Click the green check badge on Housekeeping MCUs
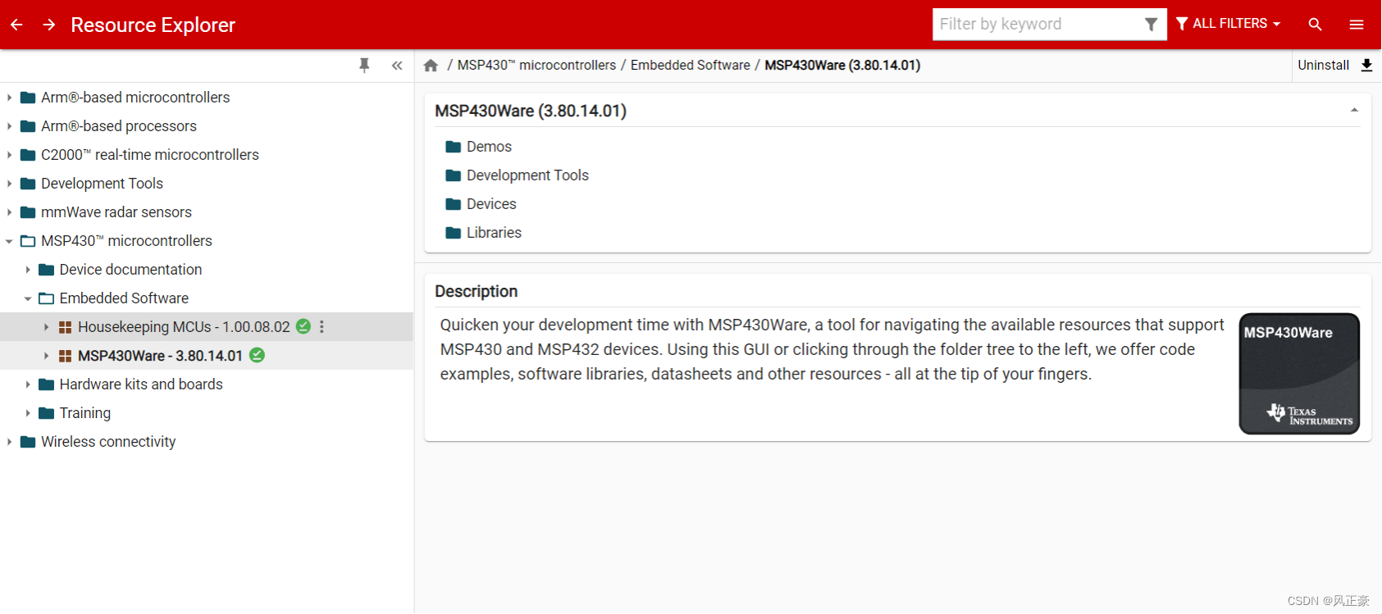Viewport: 1382px width, 614px height. coord(303,326)
